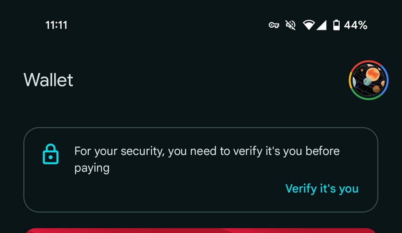
Task: Tap the word "paying" in the notice
Action: click(92, 168)
